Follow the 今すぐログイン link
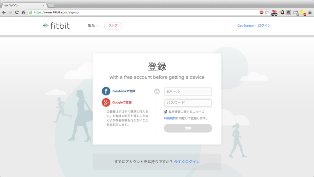This screenshot has width=314, height=177. click(x=187, y=162)
